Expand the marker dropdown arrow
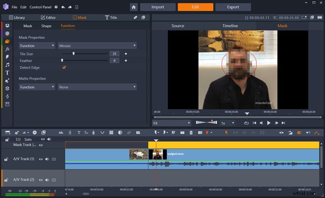Screen dimensions: 325x198 pyautogui.click(x=159, y=133)
